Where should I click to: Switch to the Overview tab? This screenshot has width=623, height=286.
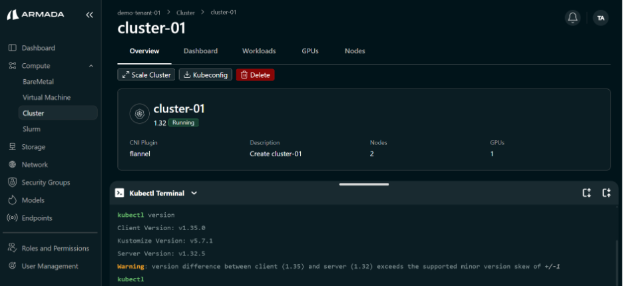point(144,51)
